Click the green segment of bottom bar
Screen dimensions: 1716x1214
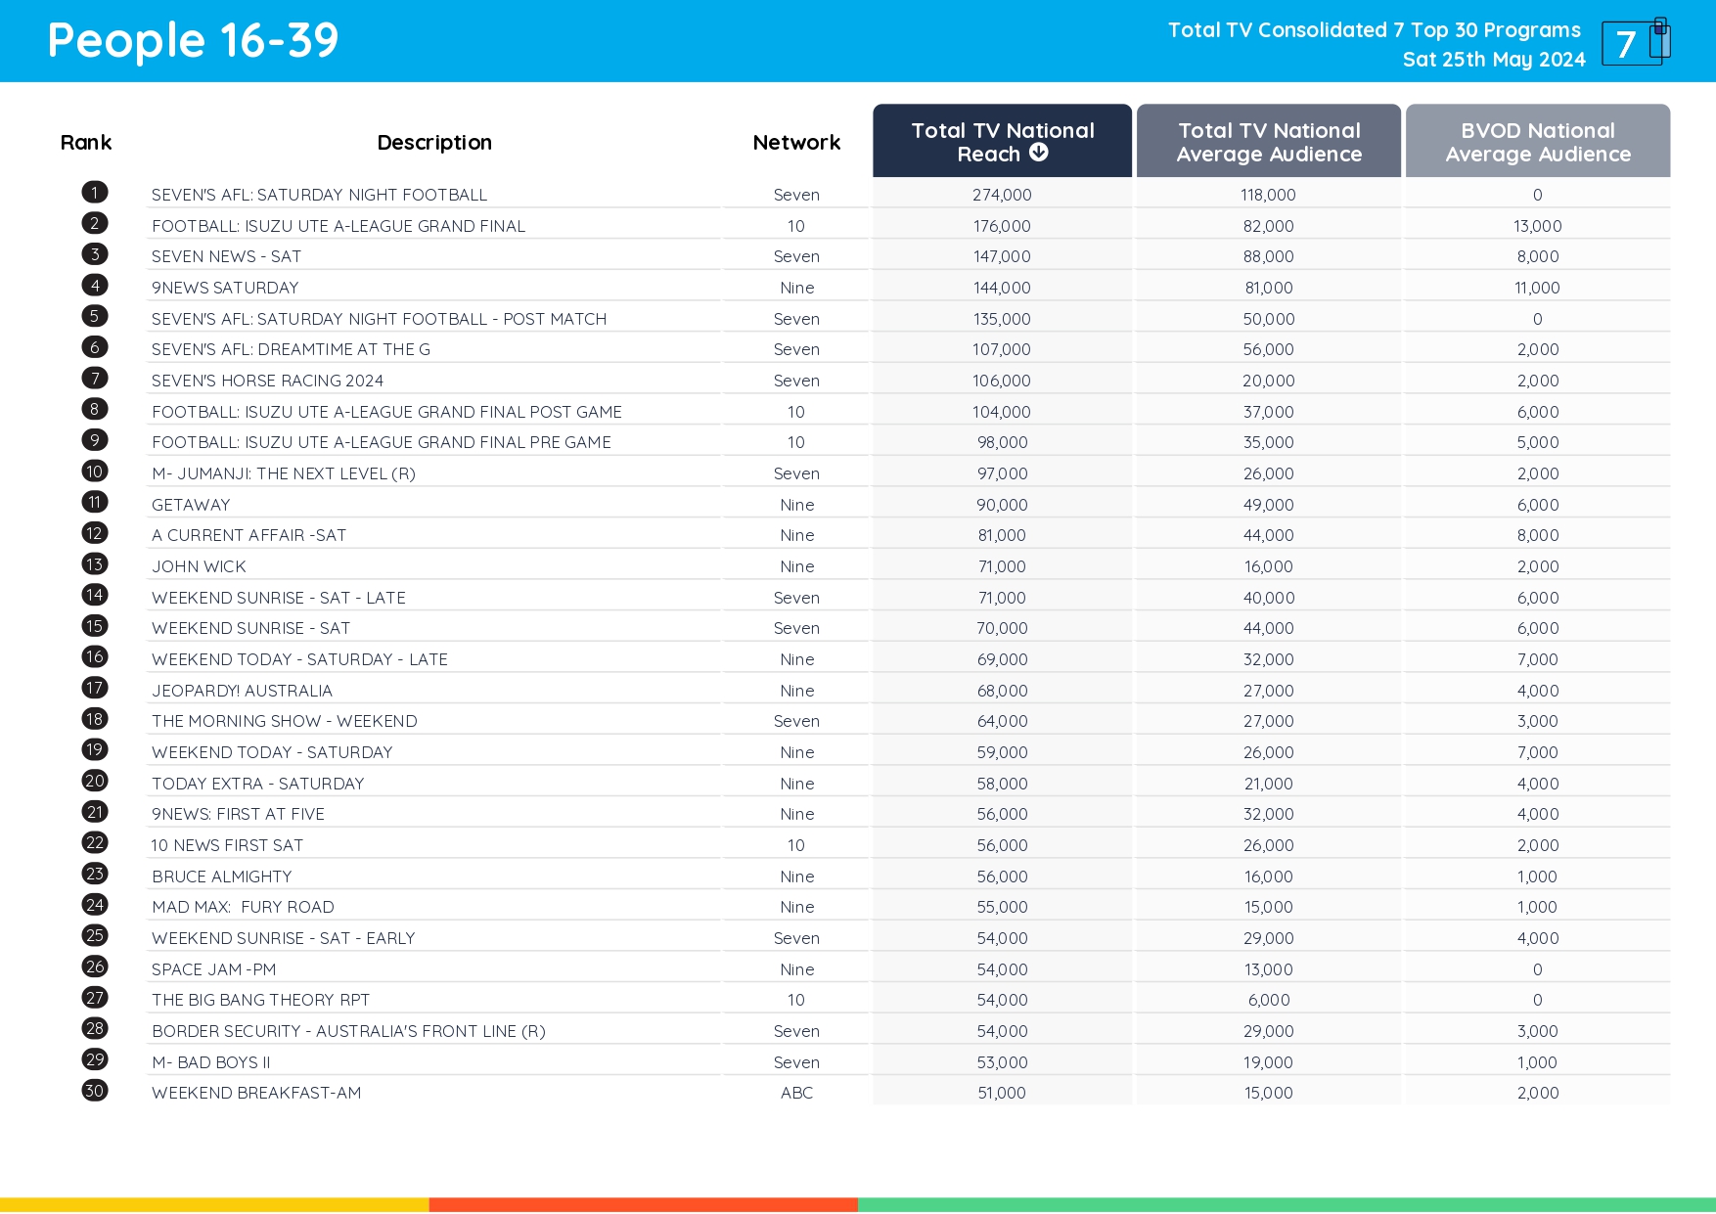1287,1205
